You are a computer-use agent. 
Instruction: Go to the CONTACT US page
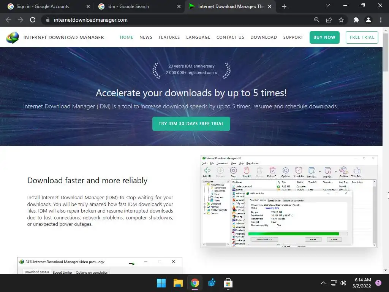click(x=230, y=37)
